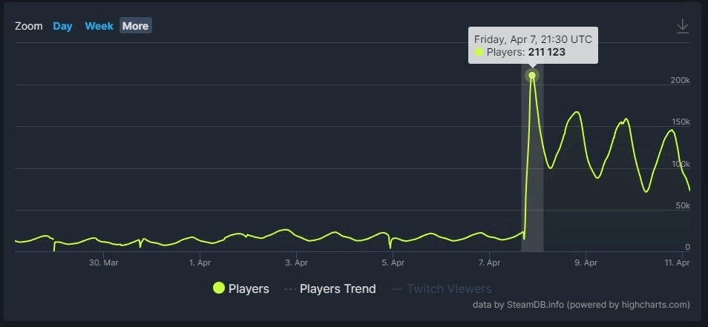This screenshot has width=708, height=327.
Task: Click the 30. Mar axis label
Action: (x=104, y=262)
